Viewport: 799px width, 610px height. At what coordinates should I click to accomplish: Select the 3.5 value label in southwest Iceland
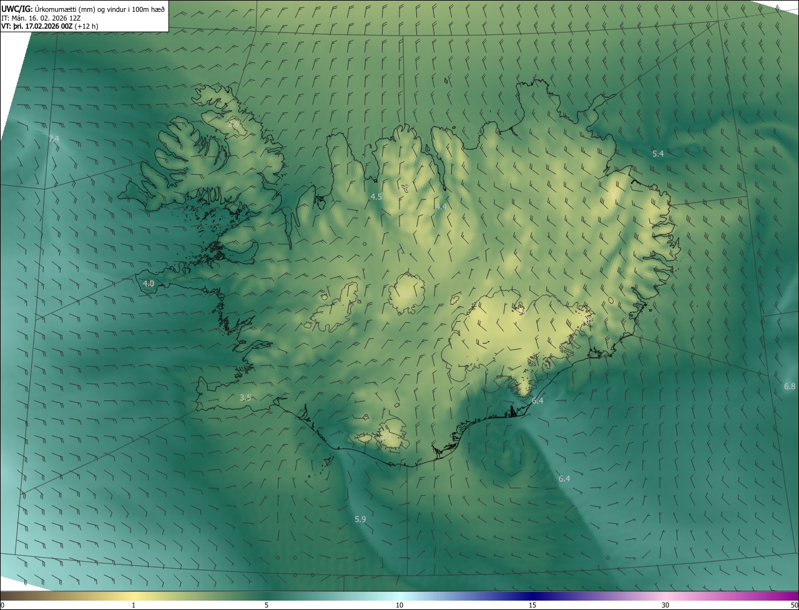pyautogui.click(x=245, y=397)
